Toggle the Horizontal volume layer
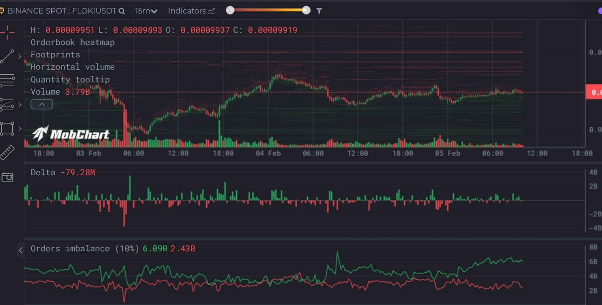This screenshot has height=305, width=602. [72, 67]
